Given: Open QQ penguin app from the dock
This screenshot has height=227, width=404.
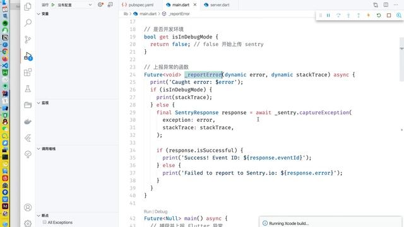Looking at the screenshot, I should (5, 122).
